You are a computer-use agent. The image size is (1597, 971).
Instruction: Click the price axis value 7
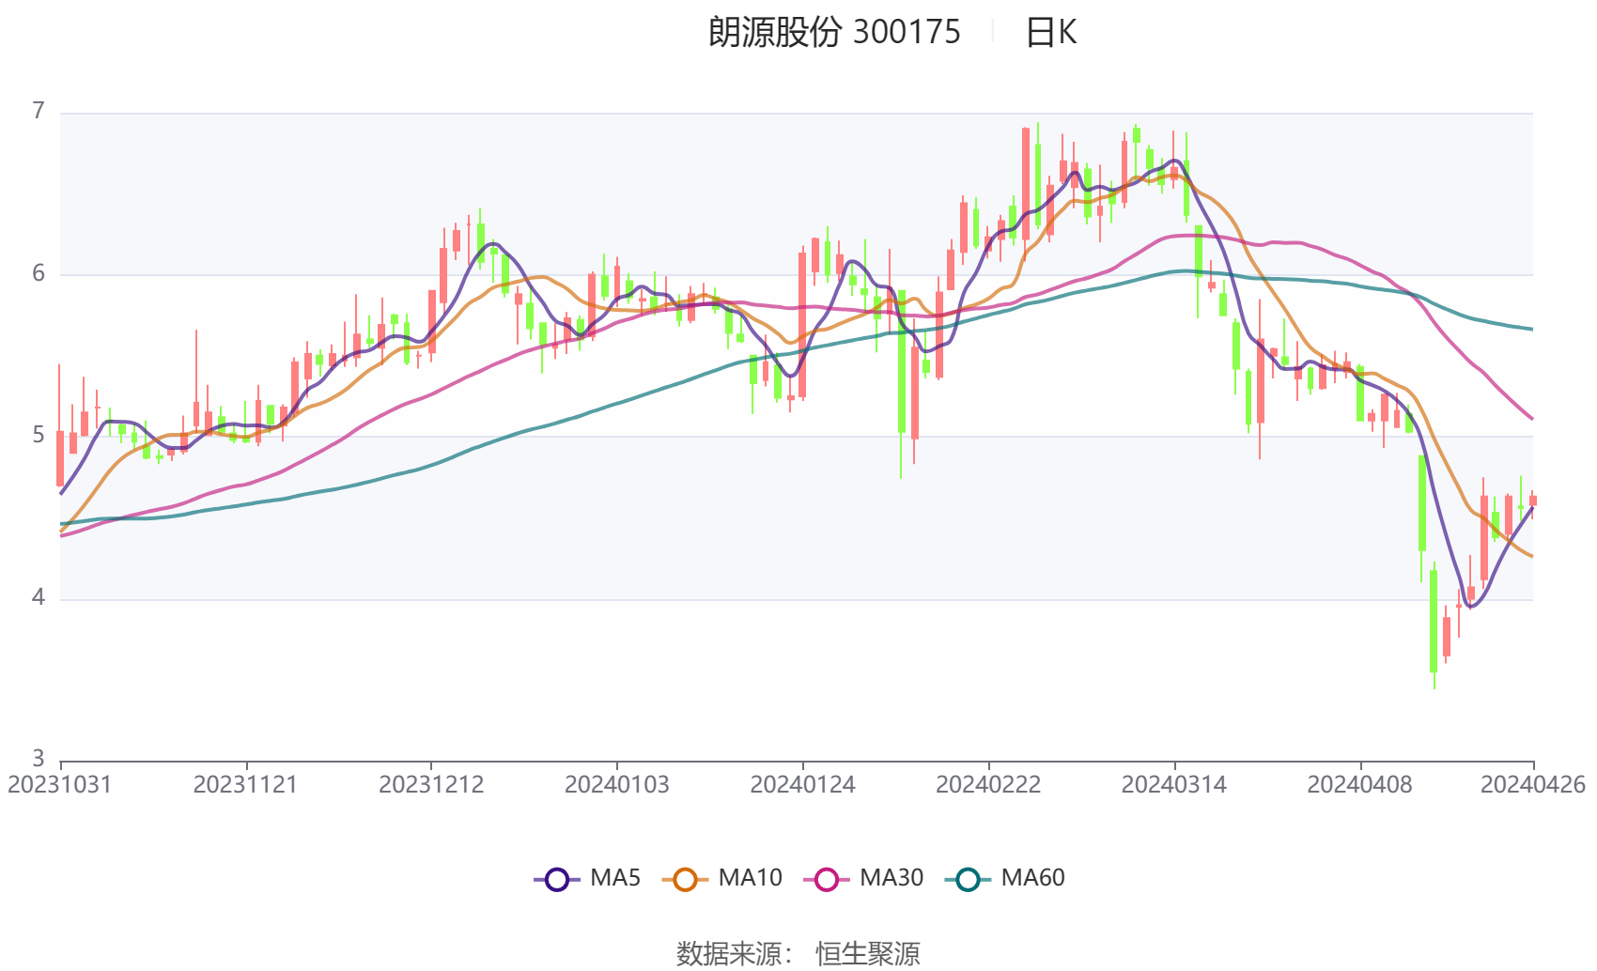pos(39,112)
